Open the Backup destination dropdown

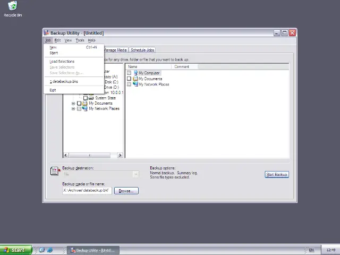click(135, 174)
